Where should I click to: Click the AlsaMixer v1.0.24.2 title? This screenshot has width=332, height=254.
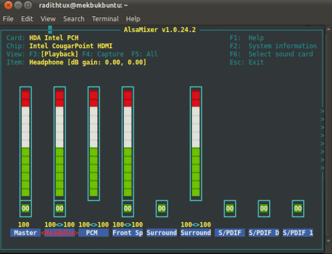[160, 30]
